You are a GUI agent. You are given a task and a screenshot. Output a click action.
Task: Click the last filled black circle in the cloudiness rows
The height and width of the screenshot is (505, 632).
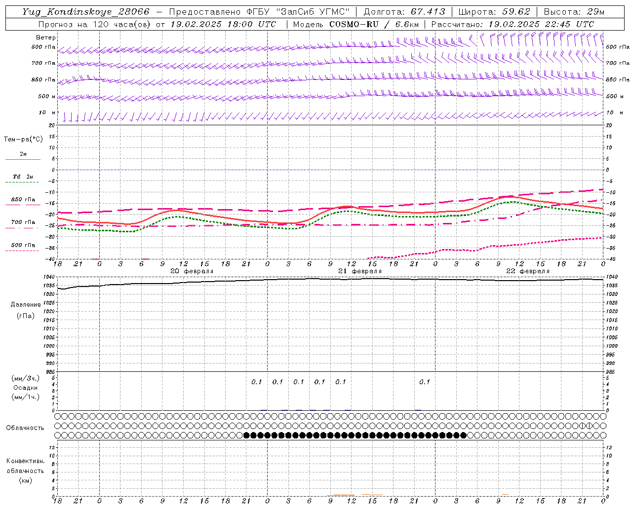463,435
